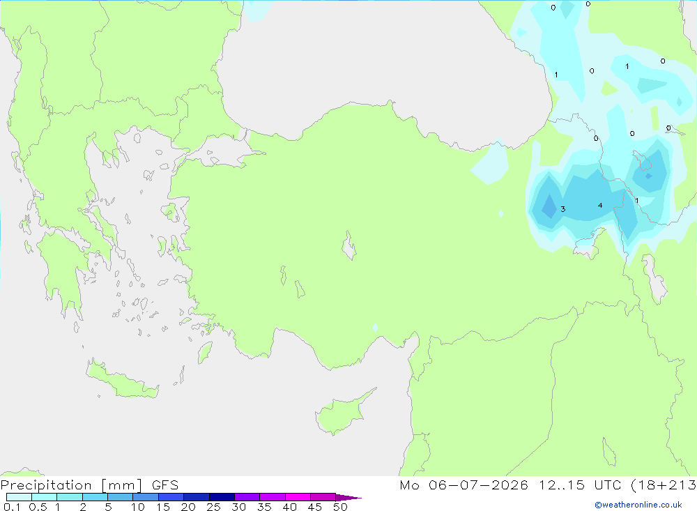Select the 2–5 mm legend color swatch
Viewport: 697px width, 511px height.
point(95,497)
